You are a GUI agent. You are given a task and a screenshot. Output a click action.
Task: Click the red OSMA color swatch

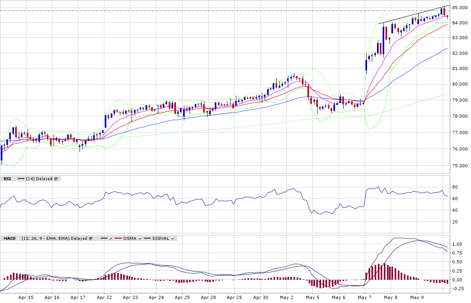coord(118,239)
